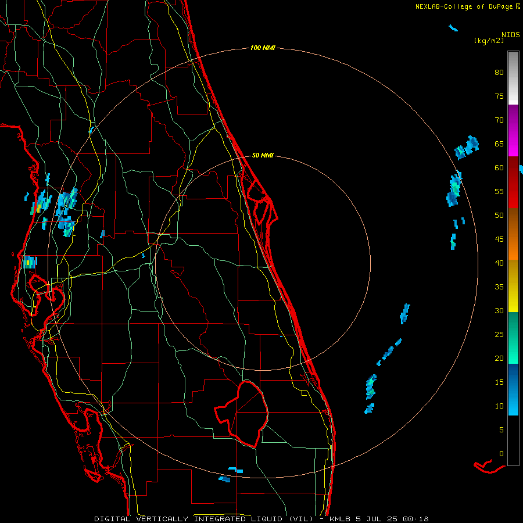Click the gray-white top segment of color bar
This screenshot has width=523, height=523.
click(x=513, y=78)
